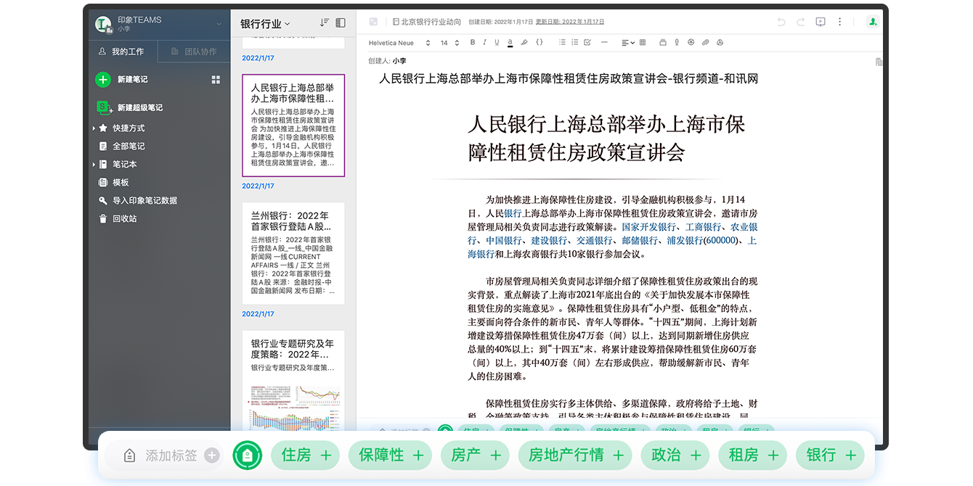Open the 邮储银行 article link
This screenshot has height=486, width=973.
[640, 241]
